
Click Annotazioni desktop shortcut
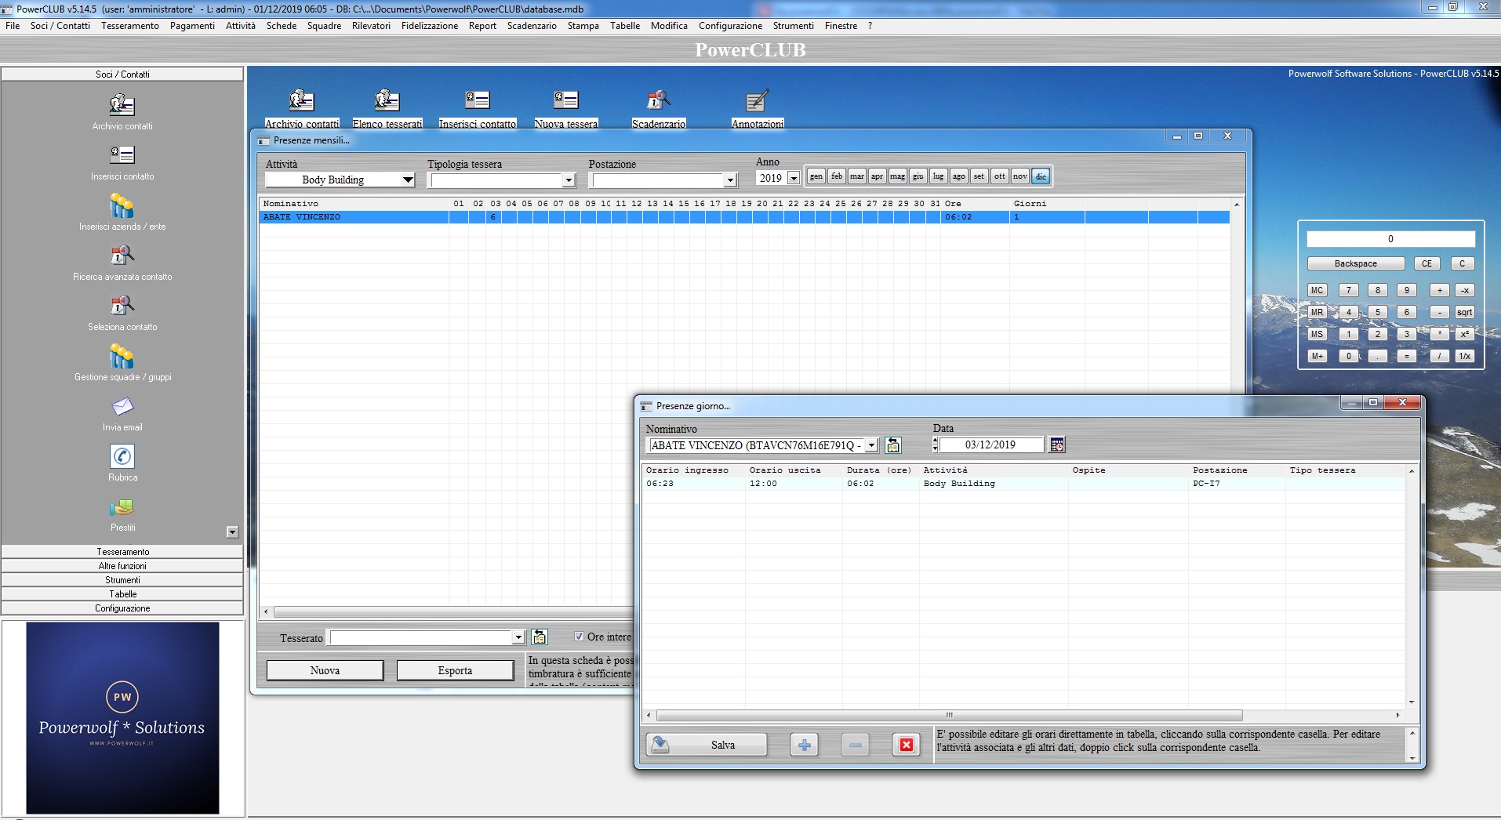758,108
